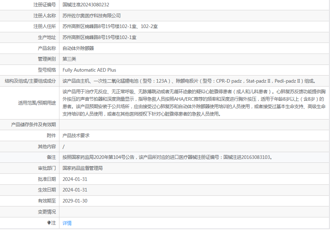
Task: Click the 审批部门 label
Action: tap(47, 168)
